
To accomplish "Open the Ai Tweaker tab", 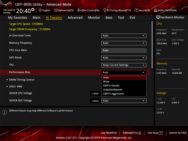I will [54, 18].
